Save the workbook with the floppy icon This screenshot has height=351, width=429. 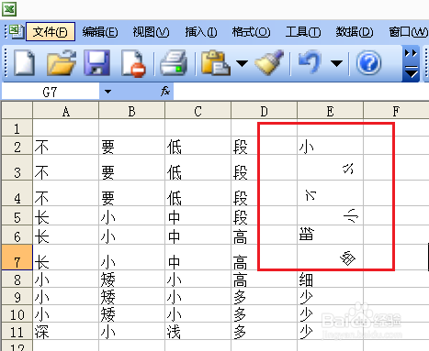tap(97, 63)
